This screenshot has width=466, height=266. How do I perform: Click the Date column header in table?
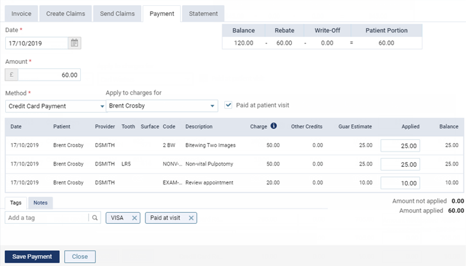(x=16, y=127)
